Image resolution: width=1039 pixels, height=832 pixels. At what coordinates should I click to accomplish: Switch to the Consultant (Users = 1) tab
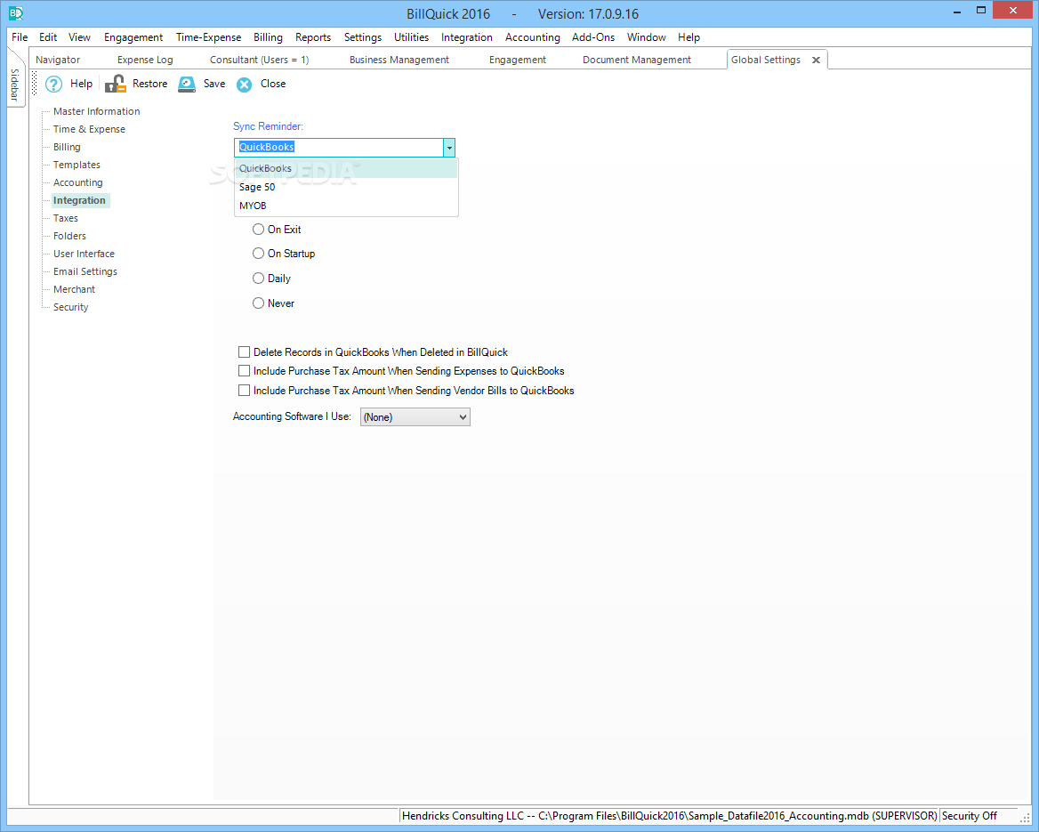pos(259,60)
